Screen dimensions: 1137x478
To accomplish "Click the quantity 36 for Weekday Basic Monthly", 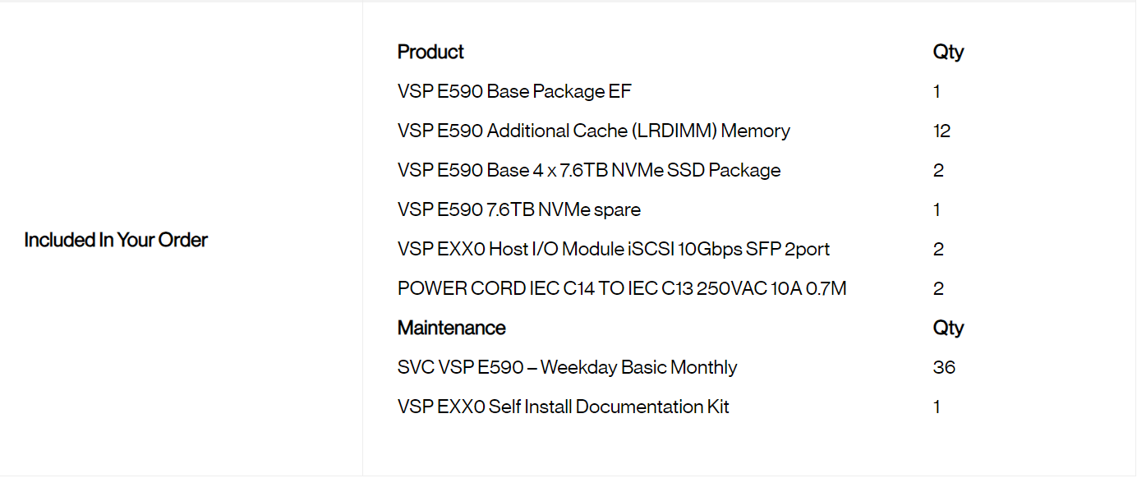I will coord(944,367).
